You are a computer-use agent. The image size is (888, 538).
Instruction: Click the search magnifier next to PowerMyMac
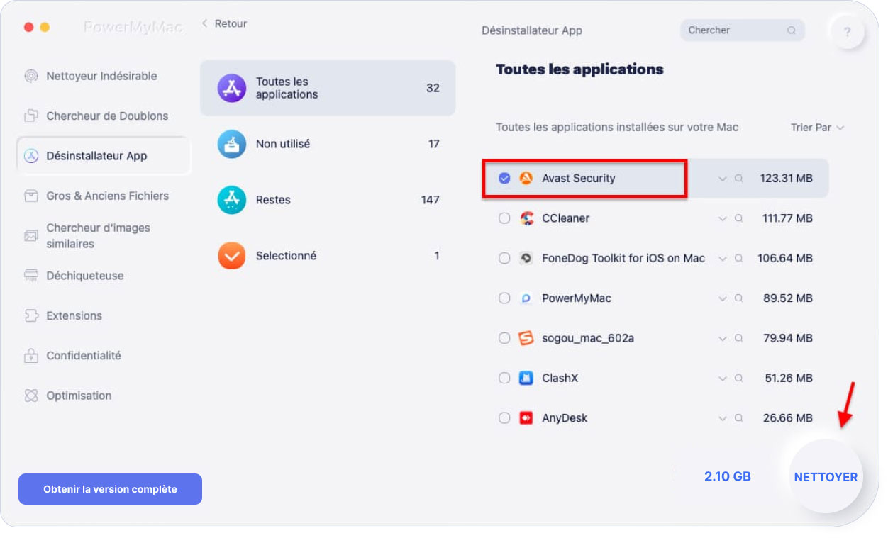pyautogui.click(x=738, y=298)
